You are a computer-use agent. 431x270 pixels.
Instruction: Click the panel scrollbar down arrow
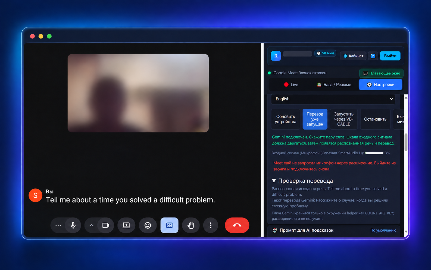[406, 232]
